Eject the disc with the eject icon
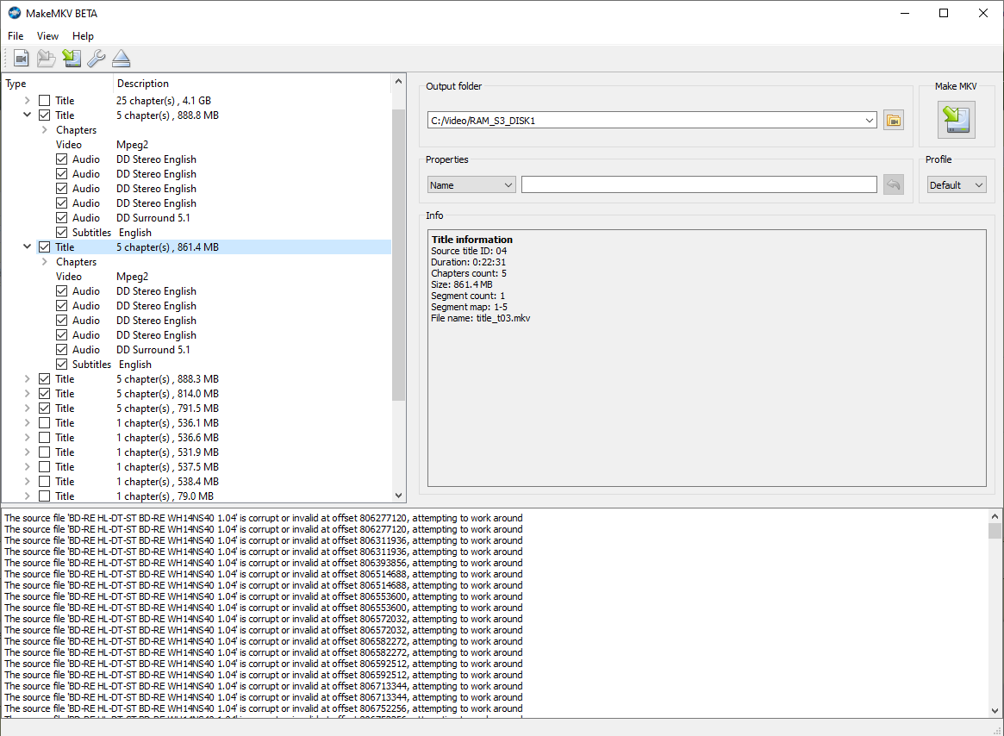This screenshot has width=1004, height=736. point(121,59)
